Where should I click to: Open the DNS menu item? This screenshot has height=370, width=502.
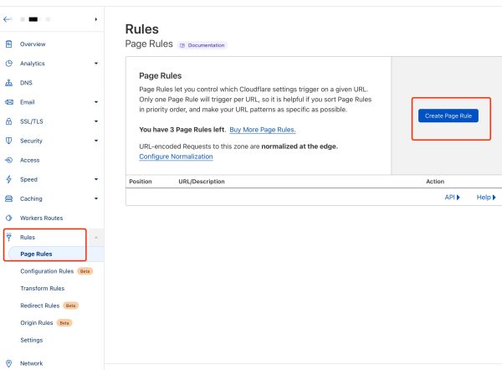26,83
